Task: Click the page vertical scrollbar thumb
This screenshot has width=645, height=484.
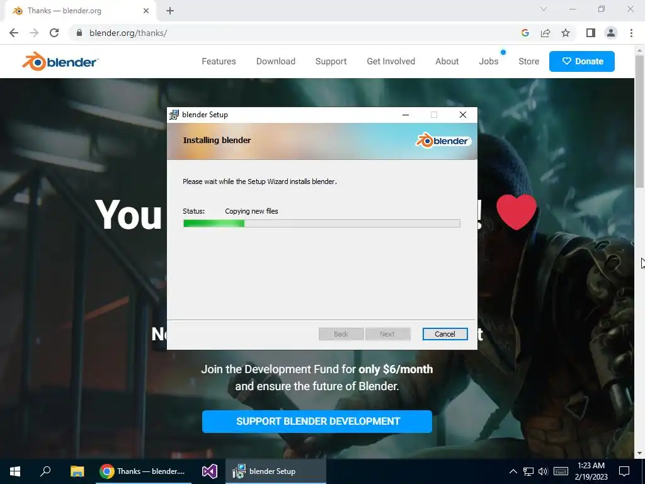Action: (x=639, y=122)
